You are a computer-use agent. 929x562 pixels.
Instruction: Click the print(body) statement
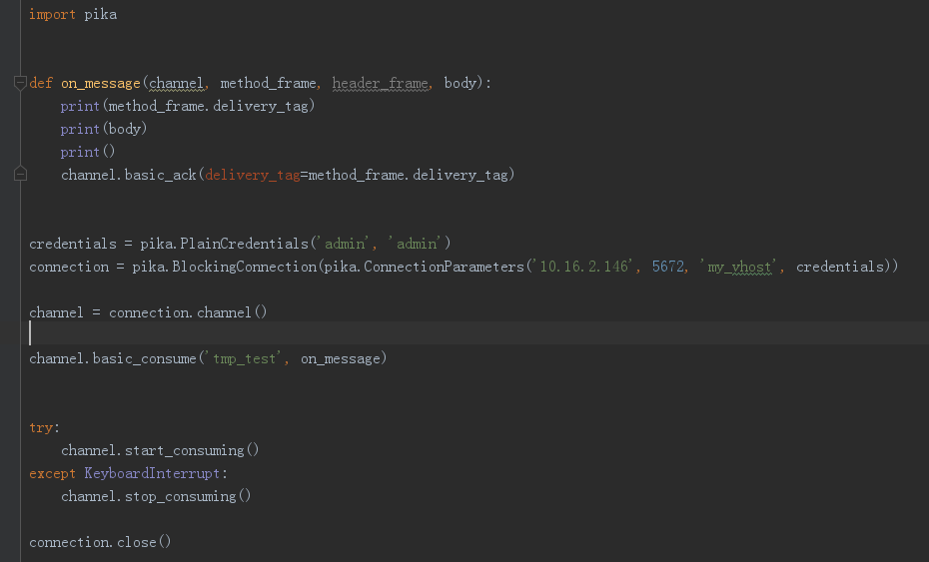(x=104, y=129)
